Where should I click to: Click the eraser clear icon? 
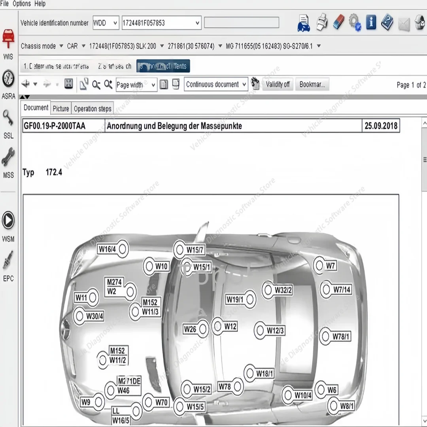click(x=338, y=22)
